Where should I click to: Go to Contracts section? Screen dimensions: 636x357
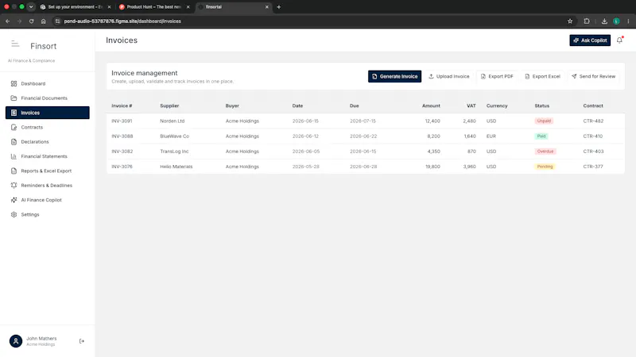coord(48,128)
